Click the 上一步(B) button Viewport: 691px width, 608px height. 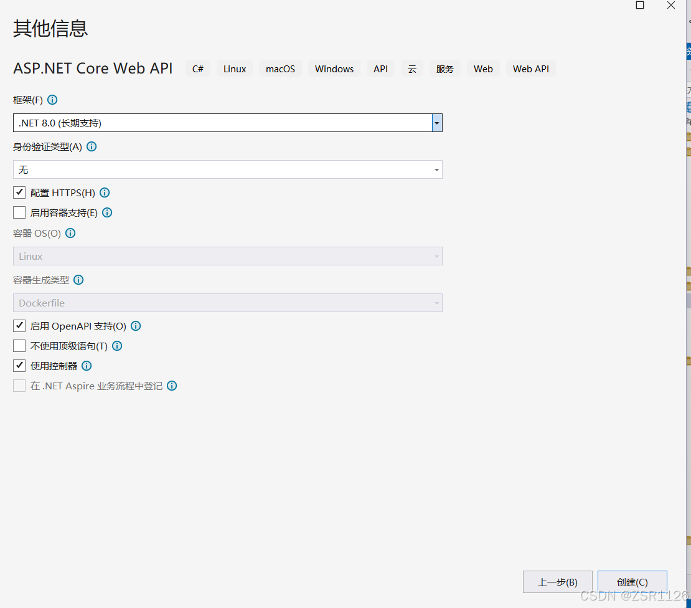coord(557,582)
